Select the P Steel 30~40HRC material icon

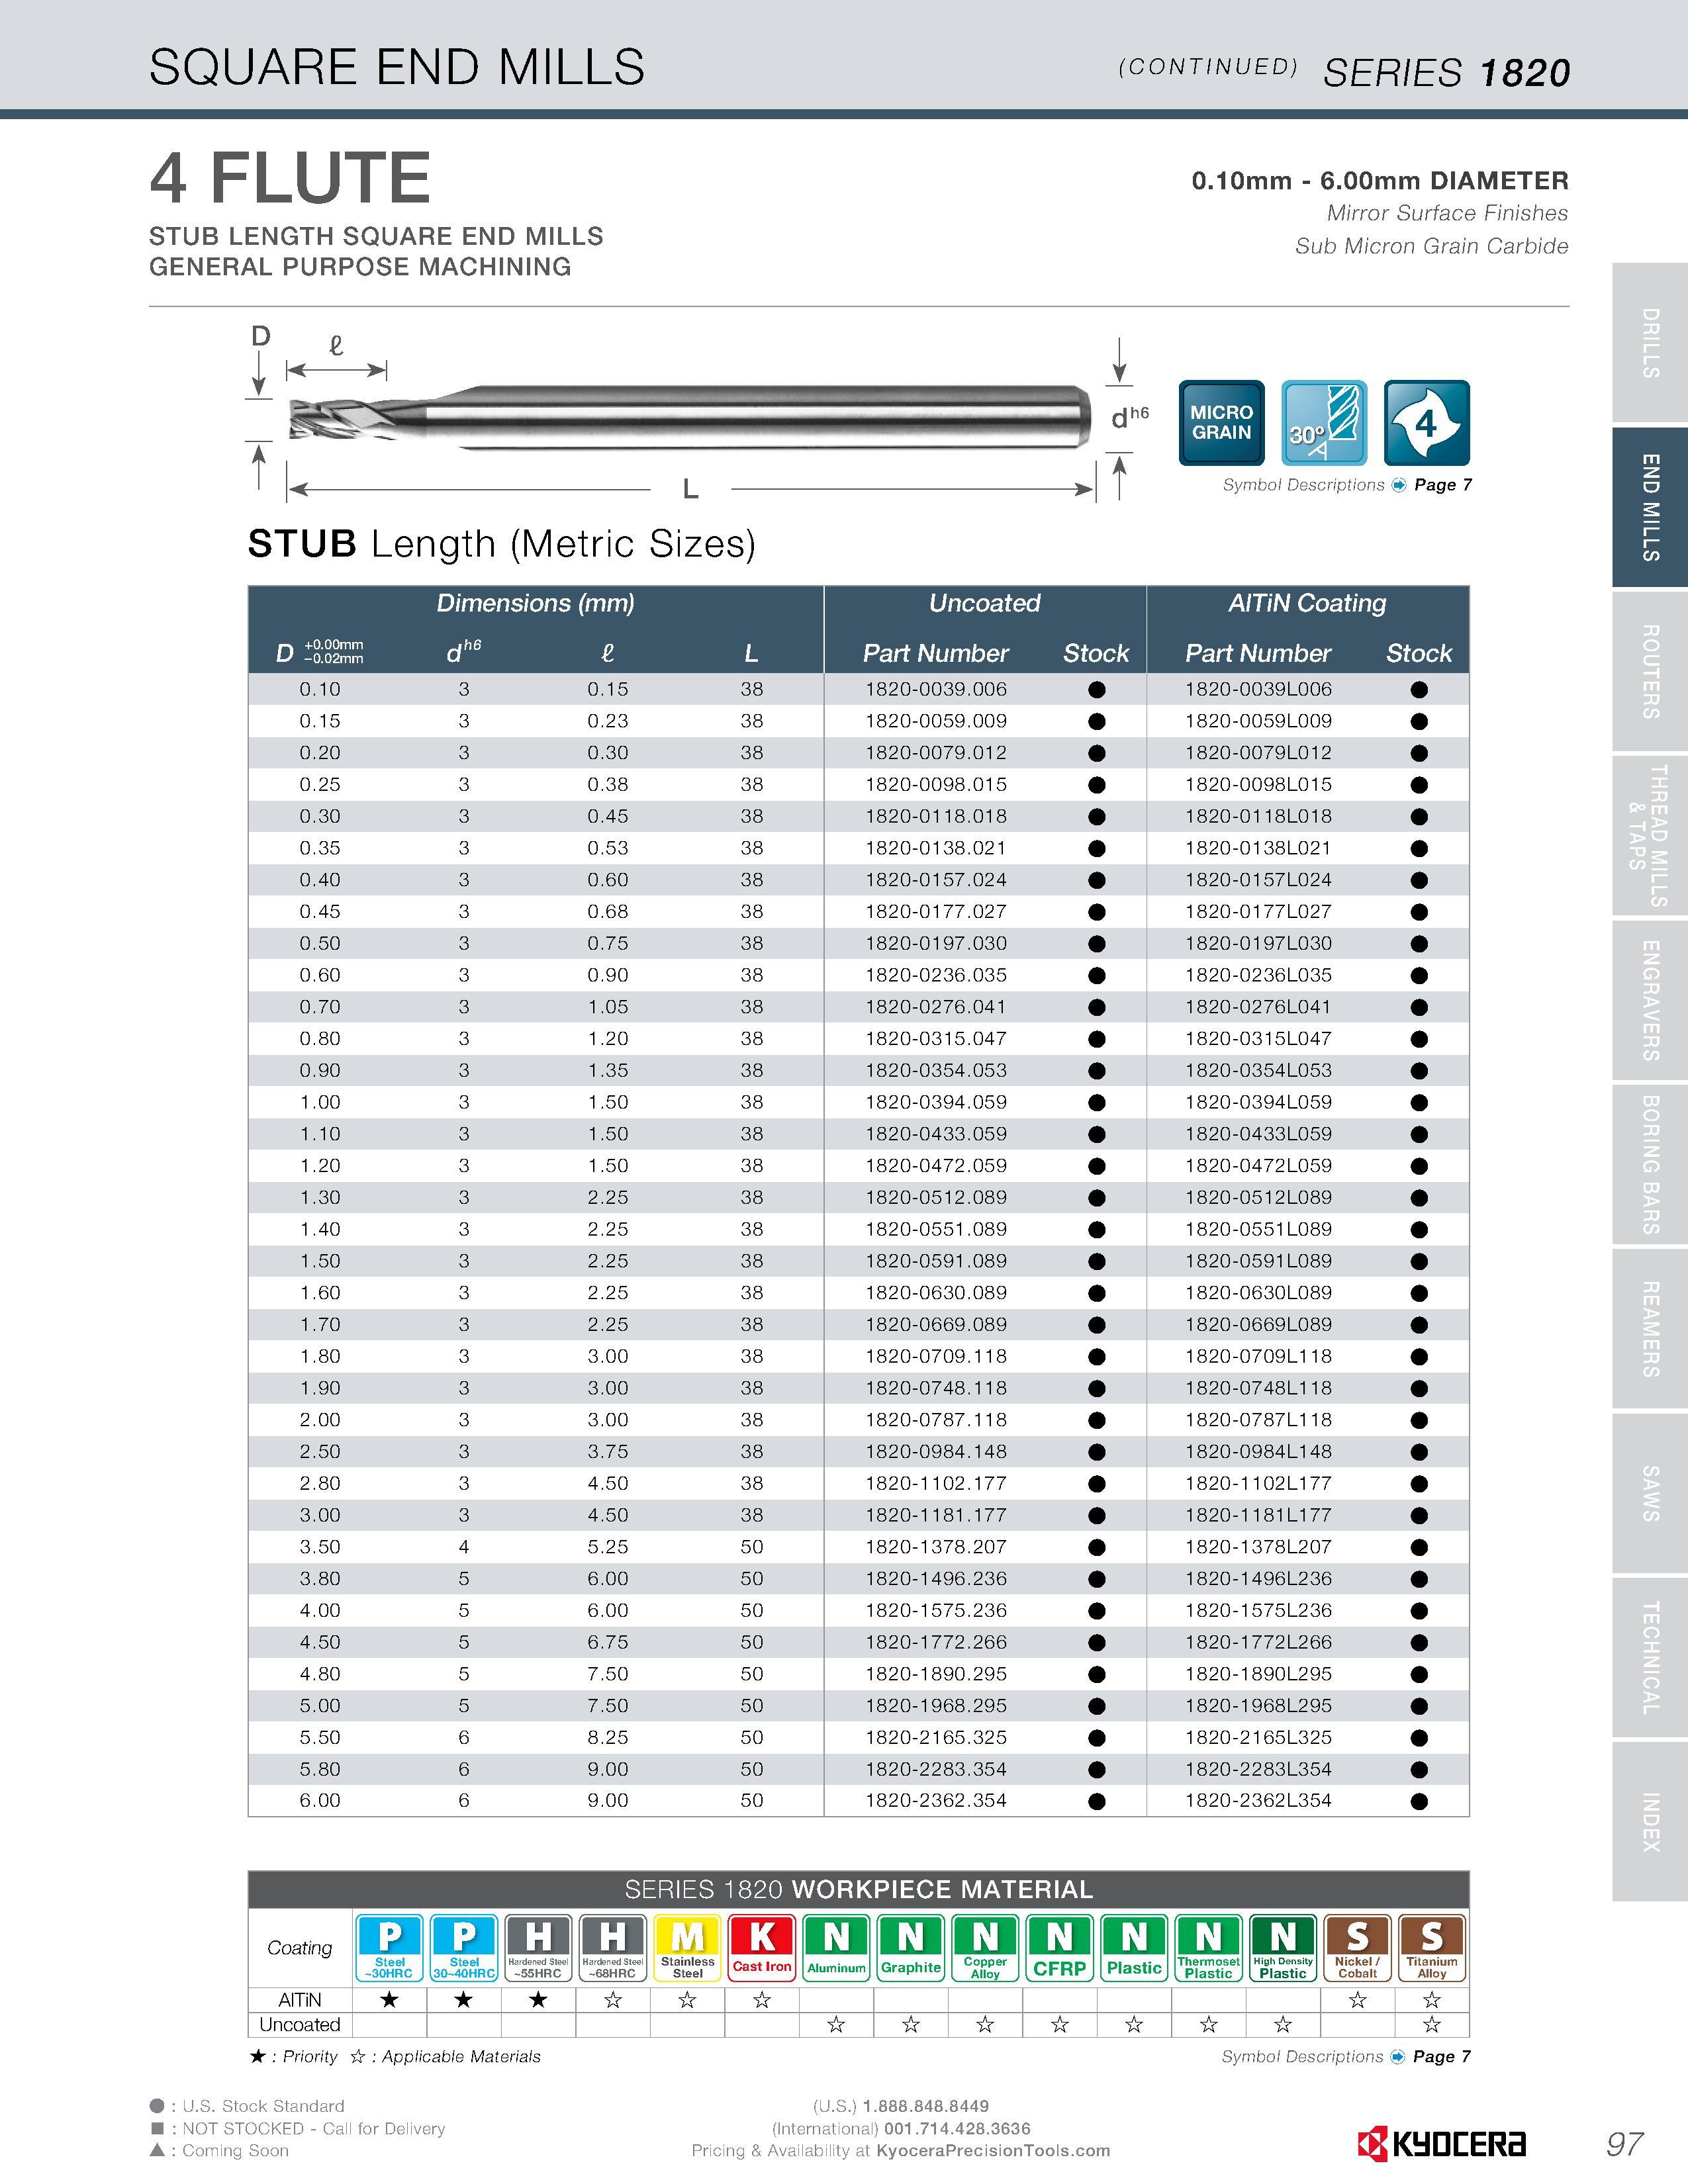click(464, 1947)
